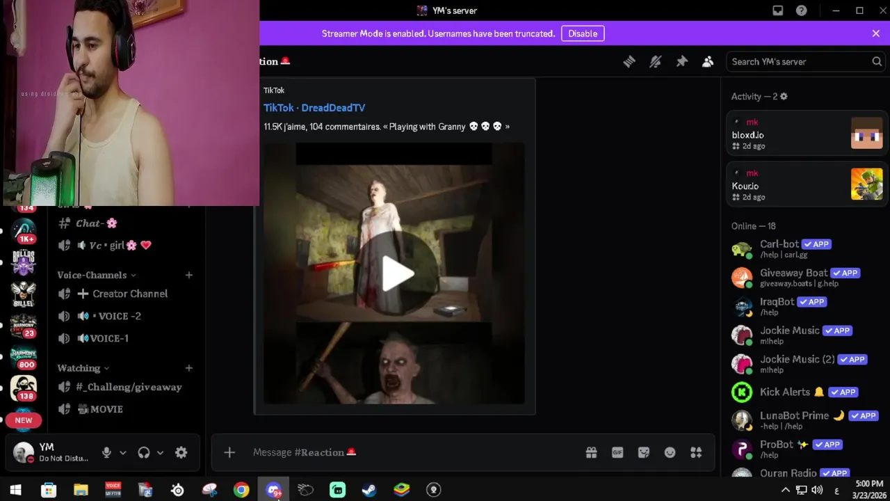Open server icon with 800 badge

click(24, 356)
